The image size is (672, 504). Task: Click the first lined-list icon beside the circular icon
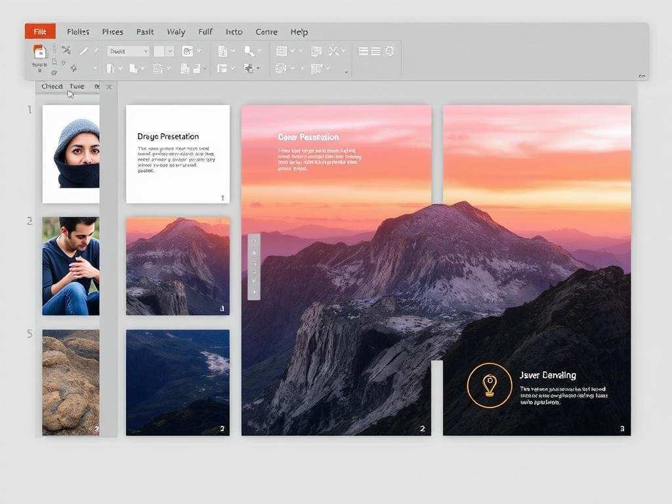click(x=363, y=51)
